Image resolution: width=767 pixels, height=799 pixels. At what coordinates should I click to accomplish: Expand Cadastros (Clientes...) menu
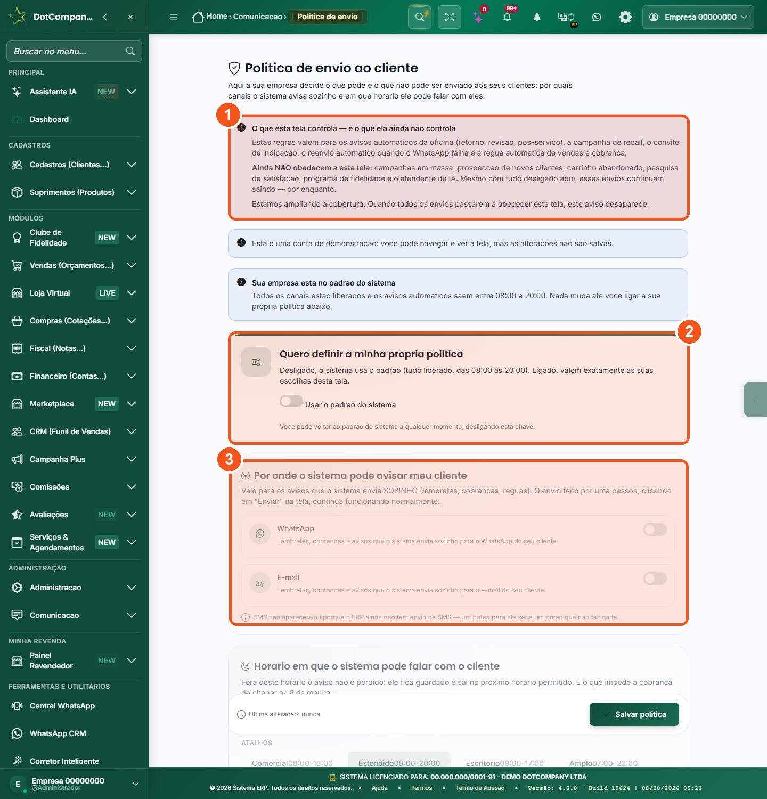tap(132, 165)
